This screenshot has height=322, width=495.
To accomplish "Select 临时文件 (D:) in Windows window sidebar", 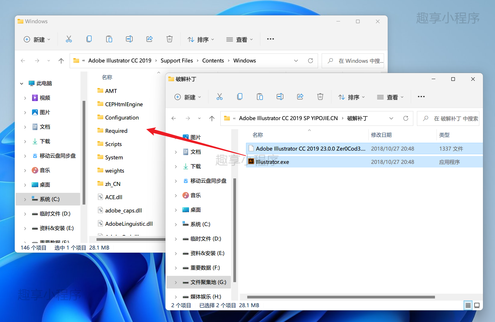I will pyautogui.click(x=48, y=214).
